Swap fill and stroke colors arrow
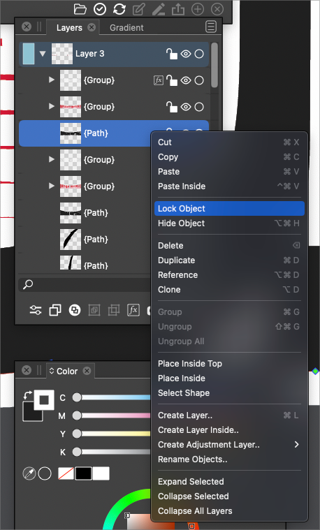The width and height of the screenshot is (320, 530). click(27, 395)
